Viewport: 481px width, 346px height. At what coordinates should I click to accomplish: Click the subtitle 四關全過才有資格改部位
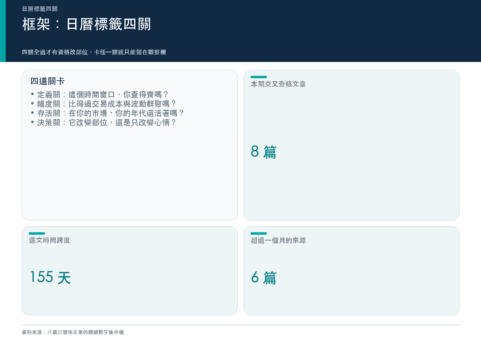pyautogui.click(x=94, y=52)
